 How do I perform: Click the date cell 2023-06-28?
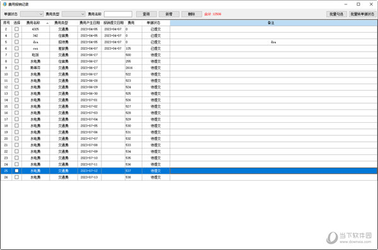(x=89, y=81)
